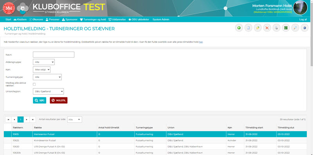Screen dimensions: 313x155
Task: Click into the Navn input field
Action: 54,55
